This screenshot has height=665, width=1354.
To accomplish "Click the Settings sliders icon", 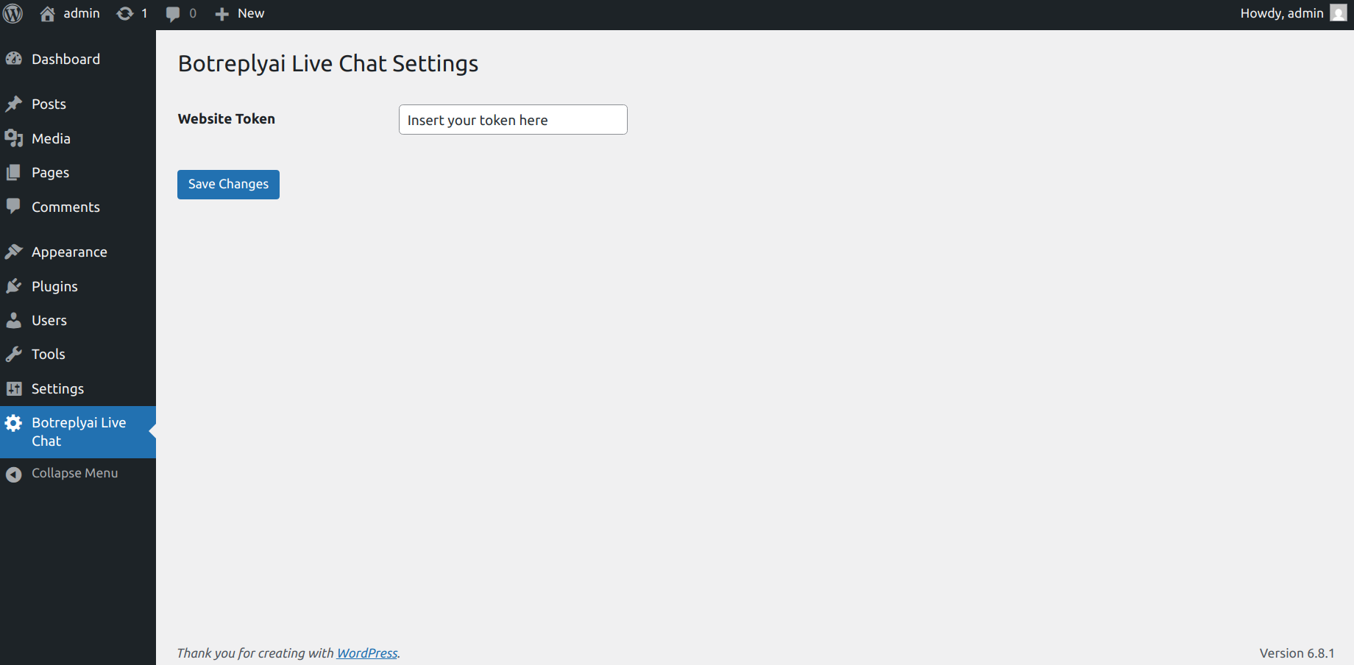I will (14, 388).
